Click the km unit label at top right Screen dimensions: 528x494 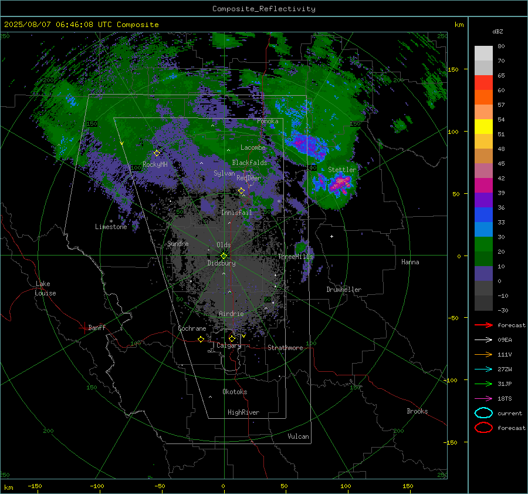[x=459, y=25]
